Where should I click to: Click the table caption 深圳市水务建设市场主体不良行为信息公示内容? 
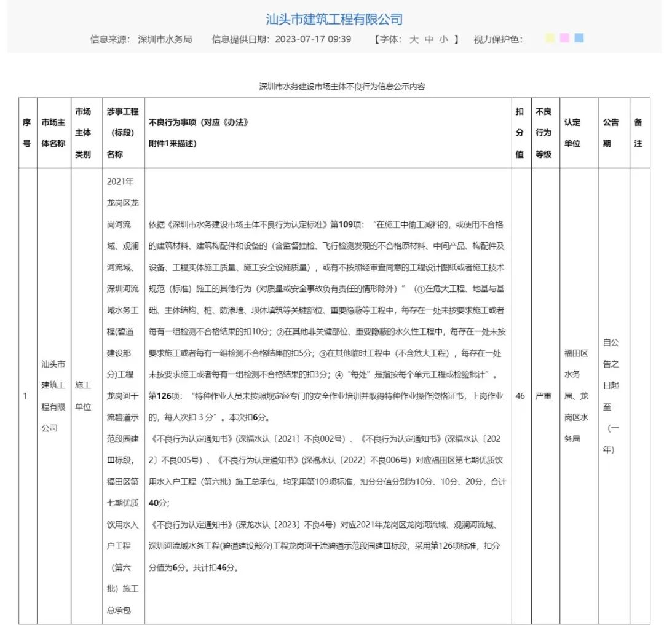(x=342, y=87)
